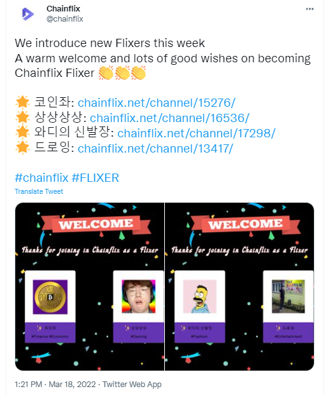
Task: Open the left welcome image
Action: pyautogui.click(x=90, y=287)
